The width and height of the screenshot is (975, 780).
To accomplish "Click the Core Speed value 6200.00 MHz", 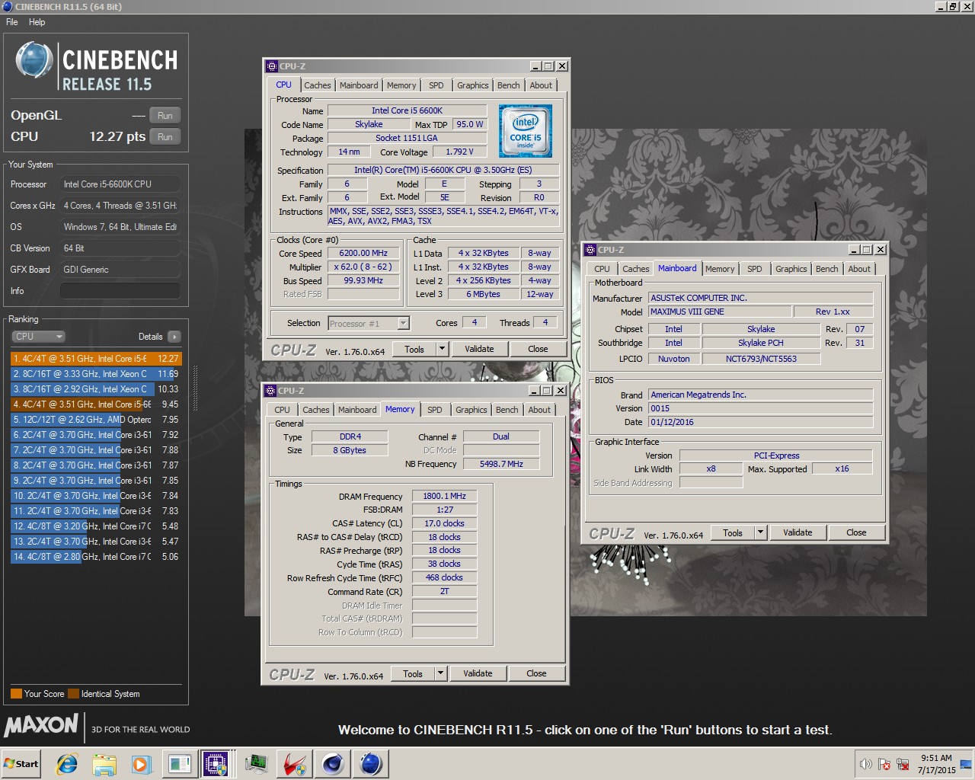I will coord(363,254).
